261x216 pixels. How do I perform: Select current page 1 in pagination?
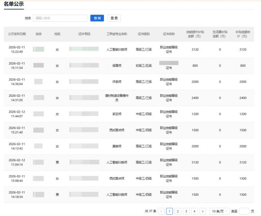tap(169, 211)
